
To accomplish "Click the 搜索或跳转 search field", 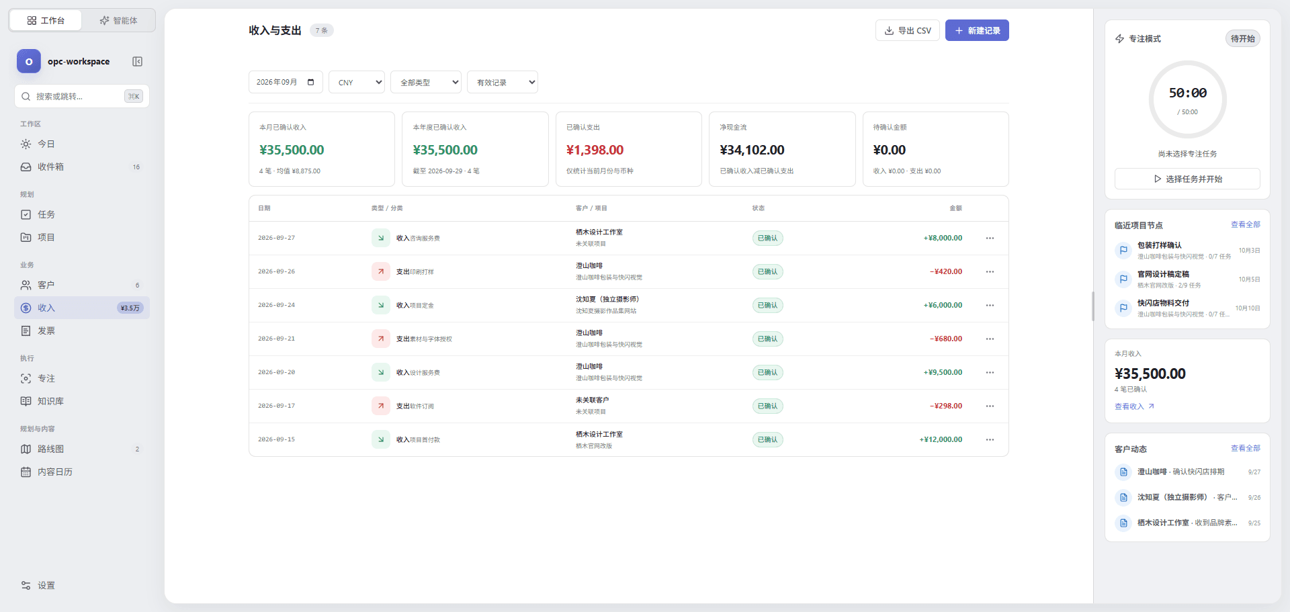I will click(82, 97).
